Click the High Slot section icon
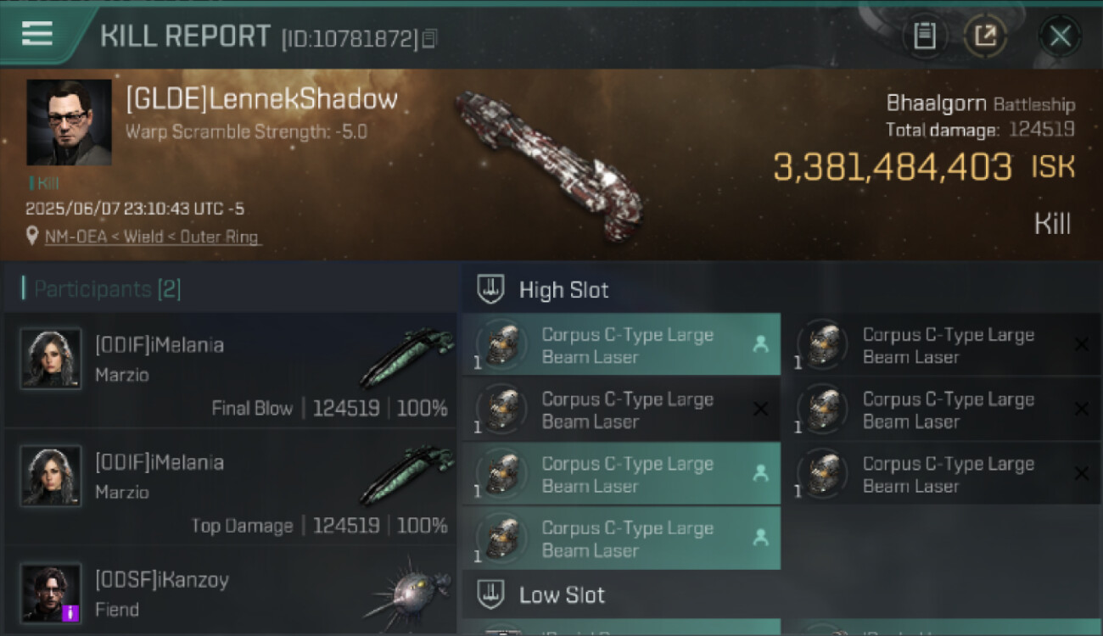The image size is (1103, 636). tap(490, 288)
